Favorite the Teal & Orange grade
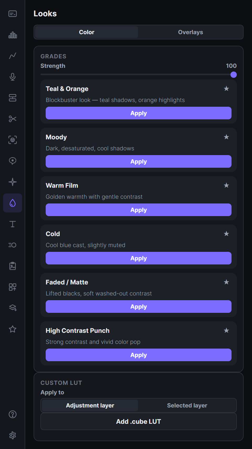The image size is (252, 449). coord(226,89)
